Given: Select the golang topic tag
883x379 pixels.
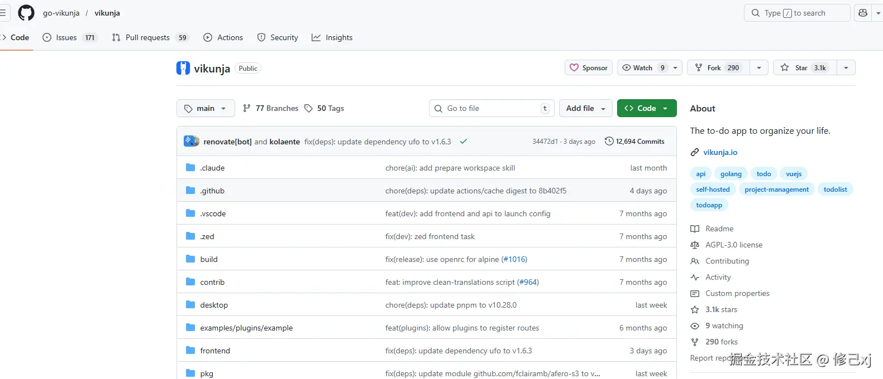Looking at the screenshot, I should coord(731,174).
